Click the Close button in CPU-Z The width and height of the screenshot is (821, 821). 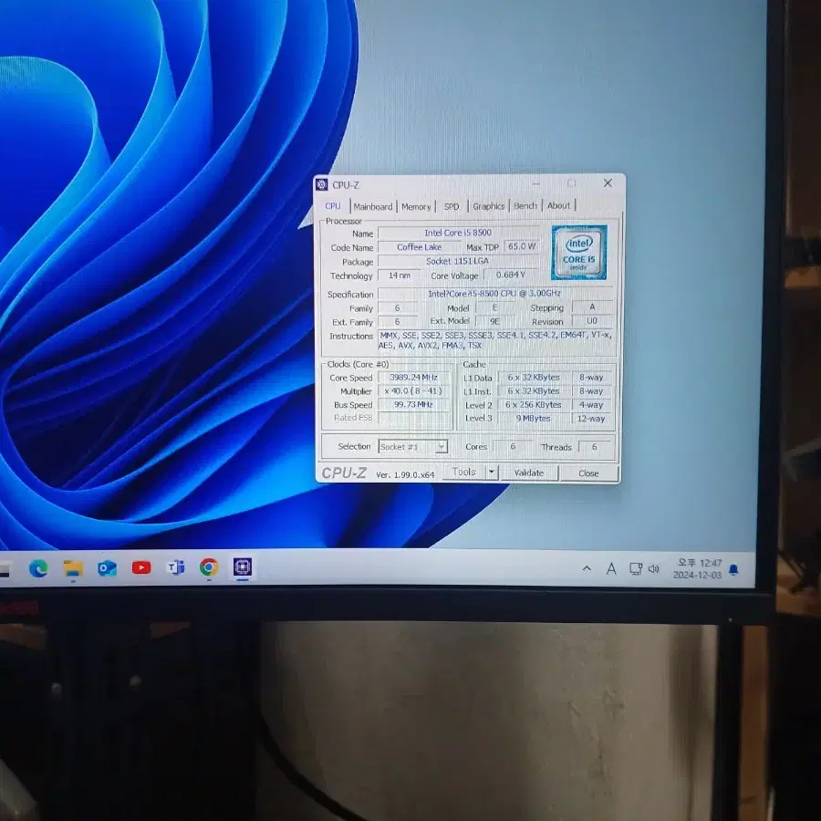588,473
